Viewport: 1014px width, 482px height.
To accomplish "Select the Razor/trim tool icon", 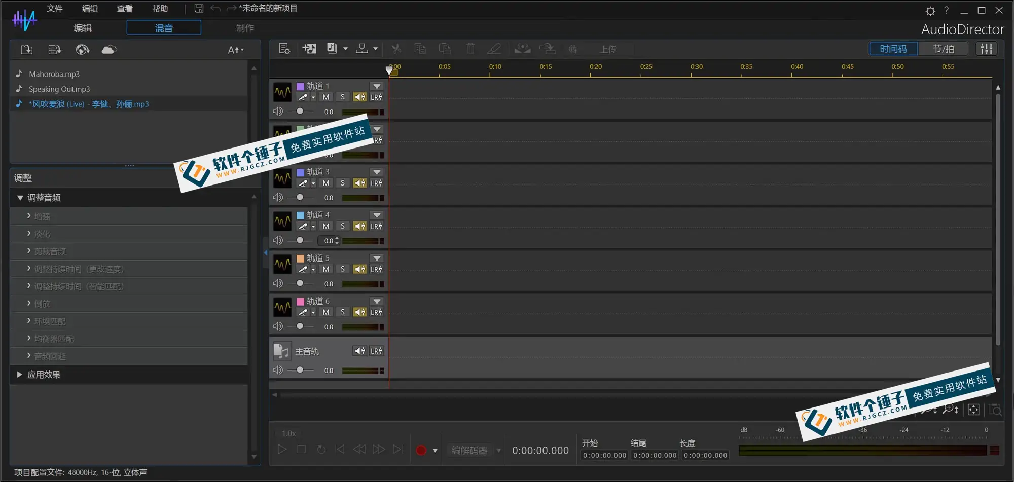I will tap(494, 48).
